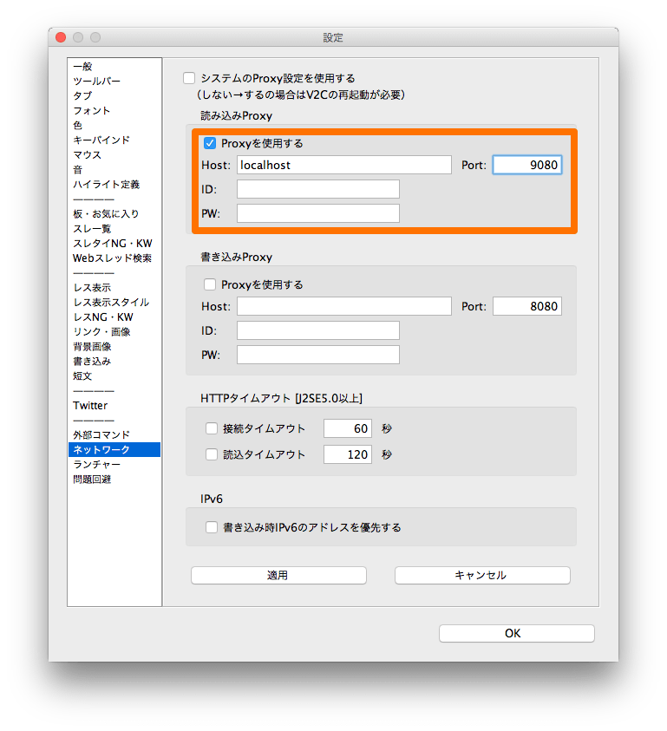This screenshot has width=667, height=731.
Task: Open the 書き込み settings category
Action: pos(114,362)
